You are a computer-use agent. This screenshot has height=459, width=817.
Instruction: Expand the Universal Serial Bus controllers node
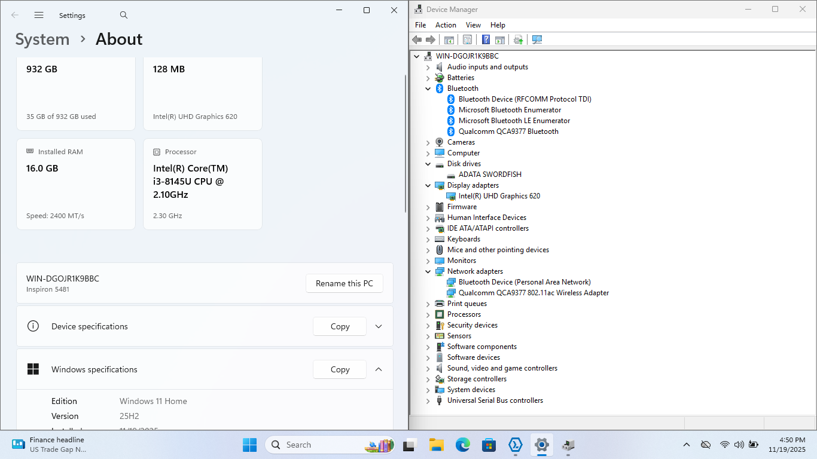pyautogui.click(x=428, y=400)
